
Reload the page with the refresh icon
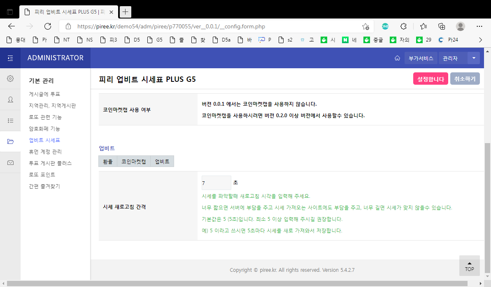(48, 26)
